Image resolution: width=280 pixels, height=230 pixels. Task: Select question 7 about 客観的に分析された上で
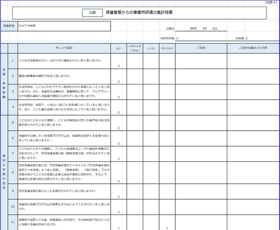point(64,153)
